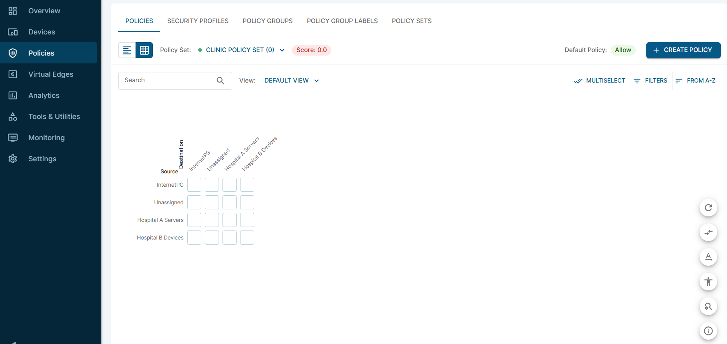This screenshot has height=344, width=727.
Task: Switch to the Security Profiles tab
Action: point(198,21)
